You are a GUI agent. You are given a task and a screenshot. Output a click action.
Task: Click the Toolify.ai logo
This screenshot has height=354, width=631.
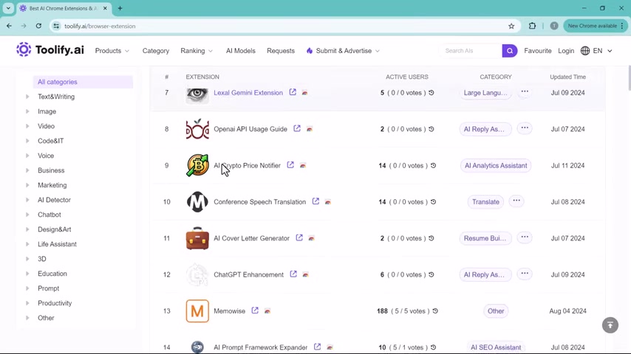pos(50,50)
